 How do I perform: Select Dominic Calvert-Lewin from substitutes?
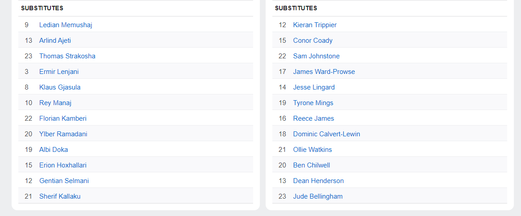tap(326, 134)
